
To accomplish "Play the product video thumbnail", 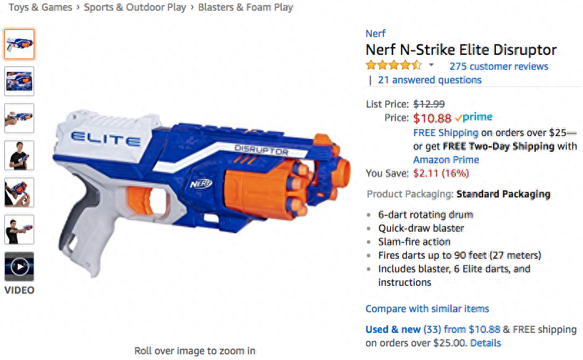I will click(19, 267).
